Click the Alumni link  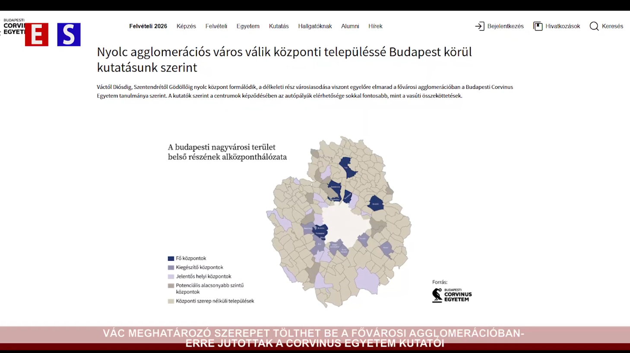pyautogui.click(x=350, y=26)
